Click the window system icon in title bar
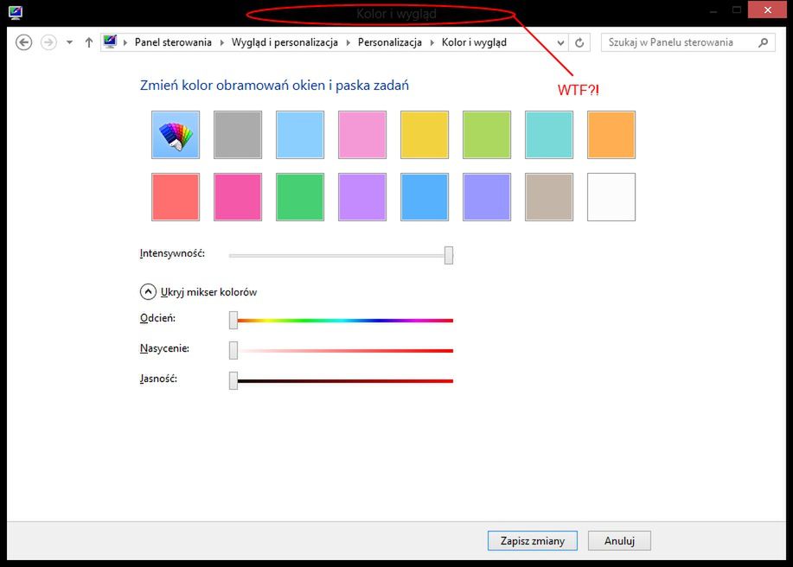Screen dimensions: 793x567 click(x=16, y=13)
